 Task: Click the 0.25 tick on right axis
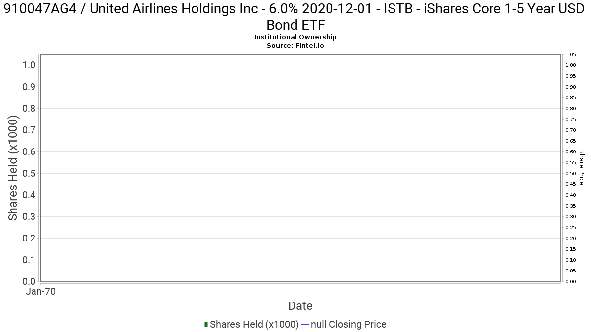(571, 227)
